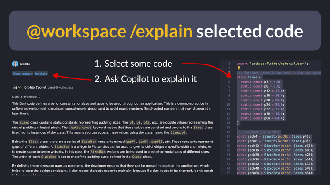
Task: Click the 'static const p20 = 20.0;' line
Action: [262, 100]
